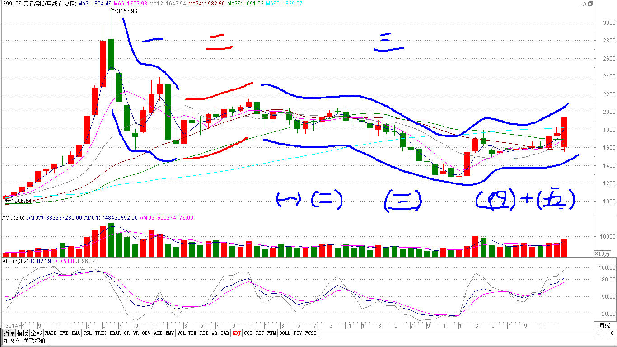Select the MTM indicator
The width and height of the screenshot is (617, 347).
pyautogui.click(x=271, y=333)
